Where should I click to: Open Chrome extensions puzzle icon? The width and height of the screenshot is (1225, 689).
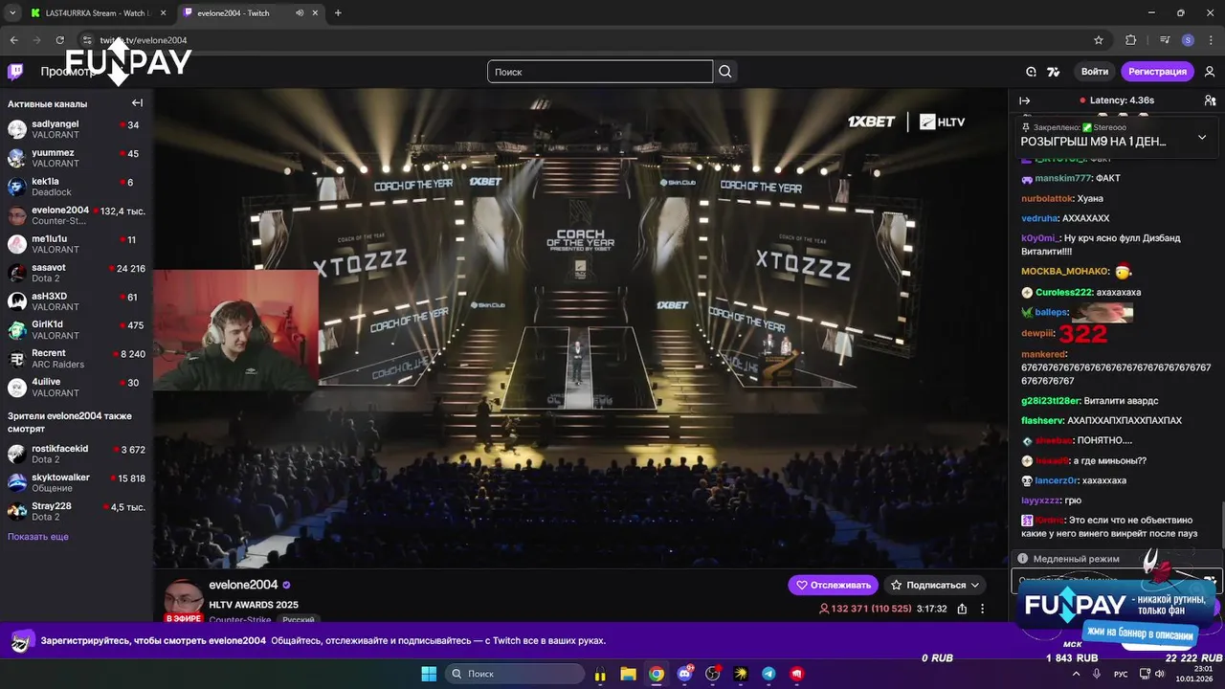pos(1131,40)
